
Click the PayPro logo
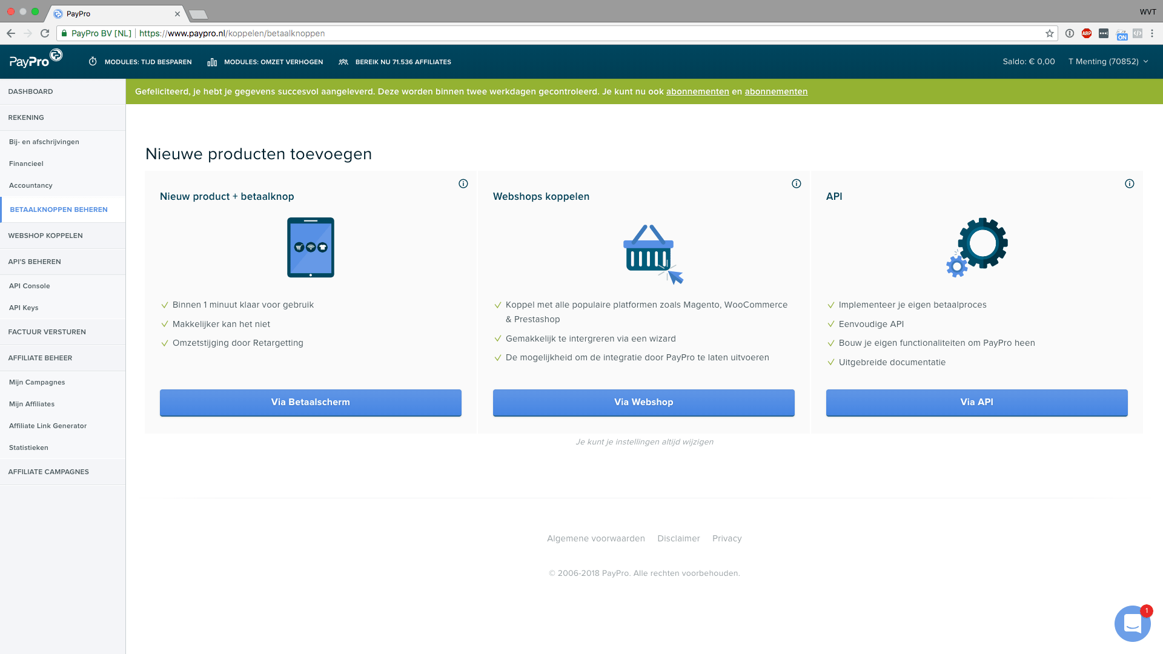pos(36,59)
